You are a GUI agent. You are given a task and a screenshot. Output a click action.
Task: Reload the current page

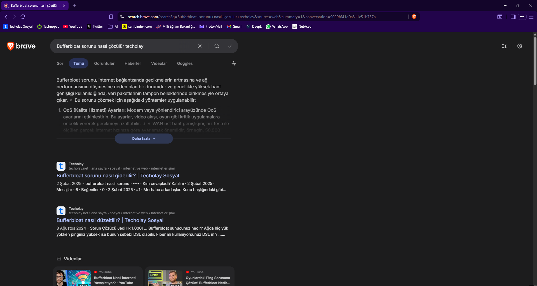coord(23,17)
